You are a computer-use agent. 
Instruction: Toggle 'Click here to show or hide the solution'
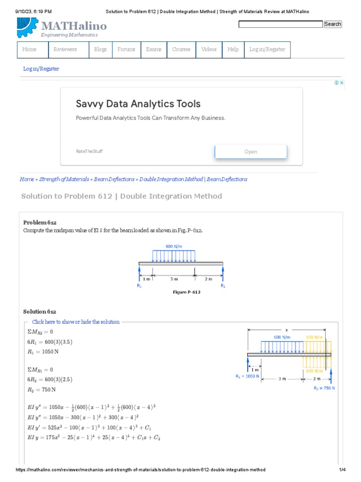(76, 322)
